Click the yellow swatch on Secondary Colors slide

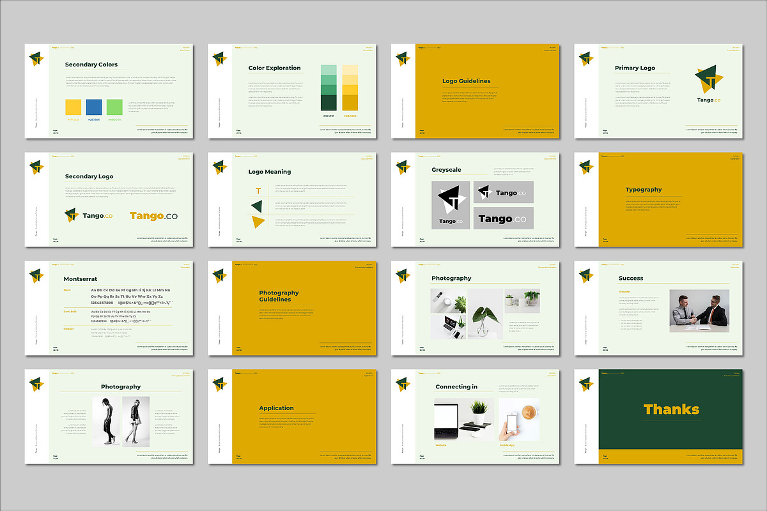[x=74, y=107]
